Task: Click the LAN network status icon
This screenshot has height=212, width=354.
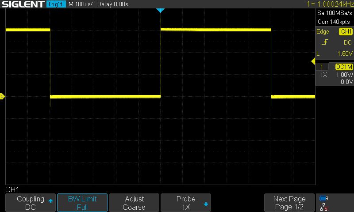Action: 324,207
